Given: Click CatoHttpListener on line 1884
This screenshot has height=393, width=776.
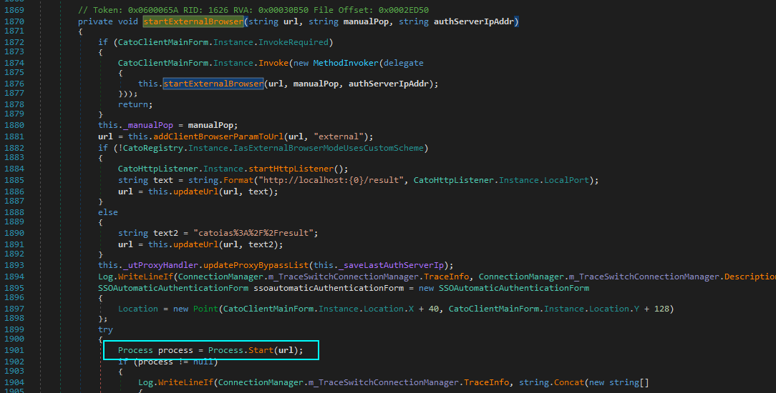Looking at the screenshot, I should tap(158, 169).
